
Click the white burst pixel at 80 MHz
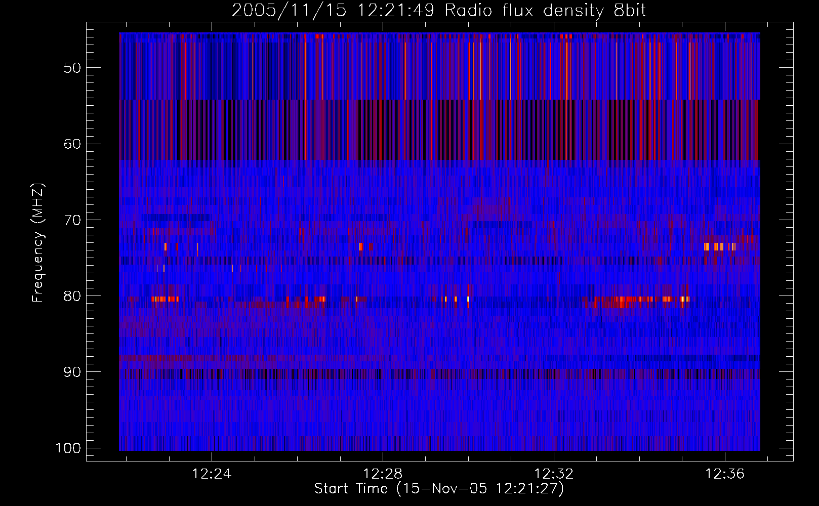468,299
